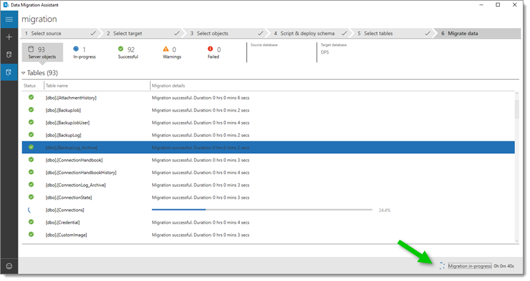This screenshot has height=281, width=530.
Task: Click loading status icon for Connections table
Action: click(x=31, y=210)
